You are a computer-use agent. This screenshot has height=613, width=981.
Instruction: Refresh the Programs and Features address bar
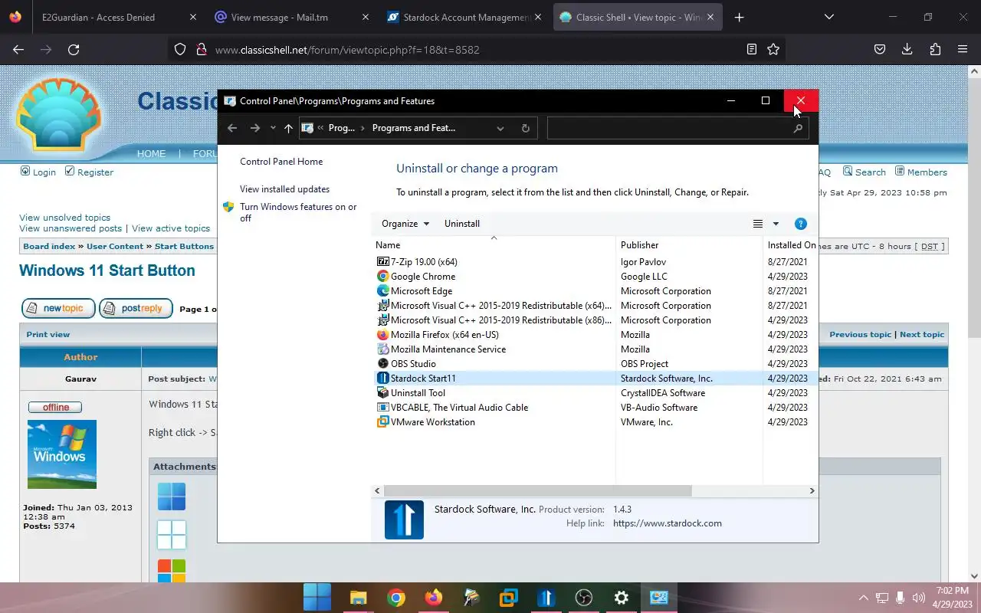point(526,128)
